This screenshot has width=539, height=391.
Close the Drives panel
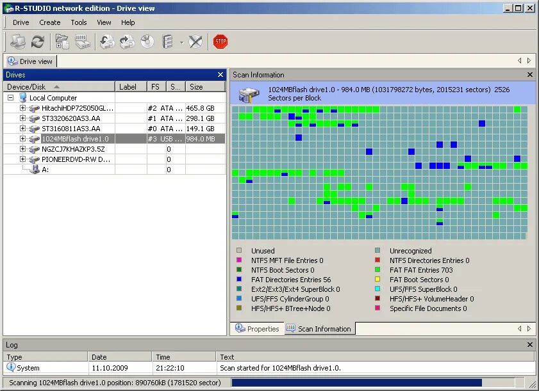pos(220,74)
